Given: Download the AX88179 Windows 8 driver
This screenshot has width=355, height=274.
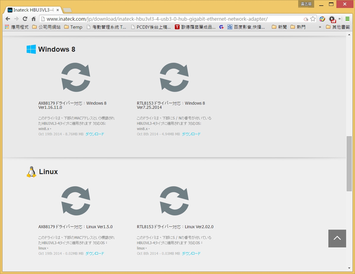Looking at the screenshot, I should tap(95, 134).
